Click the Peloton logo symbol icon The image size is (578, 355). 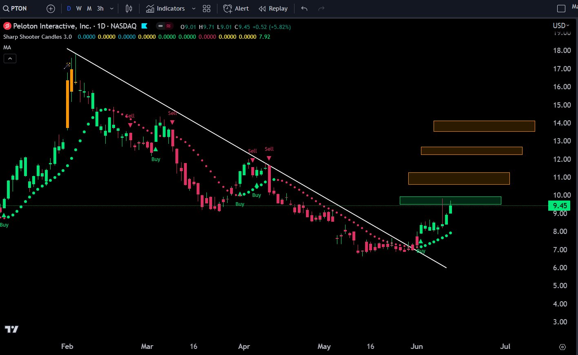(x=7, y=26)
